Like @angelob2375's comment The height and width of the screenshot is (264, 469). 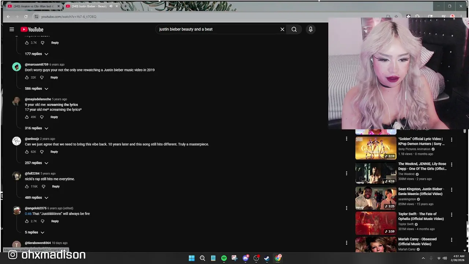coord(27,221)
